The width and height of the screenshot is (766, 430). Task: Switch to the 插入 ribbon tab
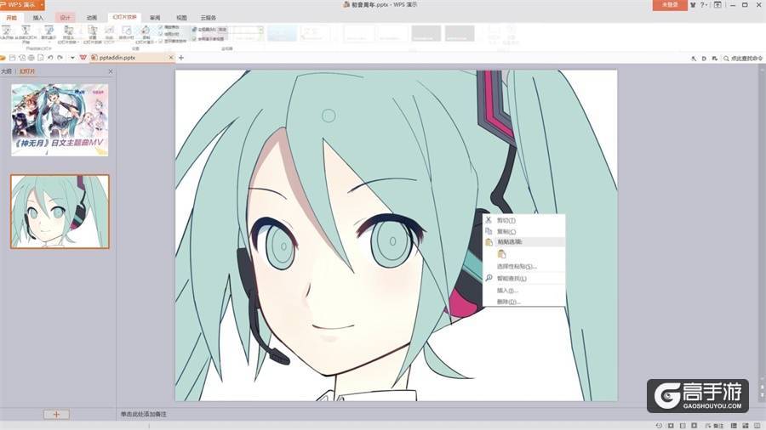[x=38, y=18]
